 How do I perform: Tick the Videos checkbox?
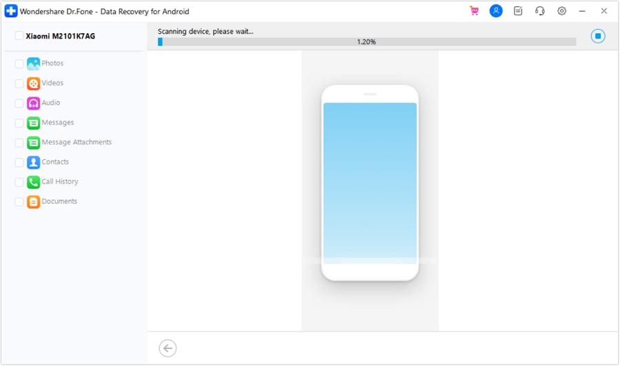[19, 83]
